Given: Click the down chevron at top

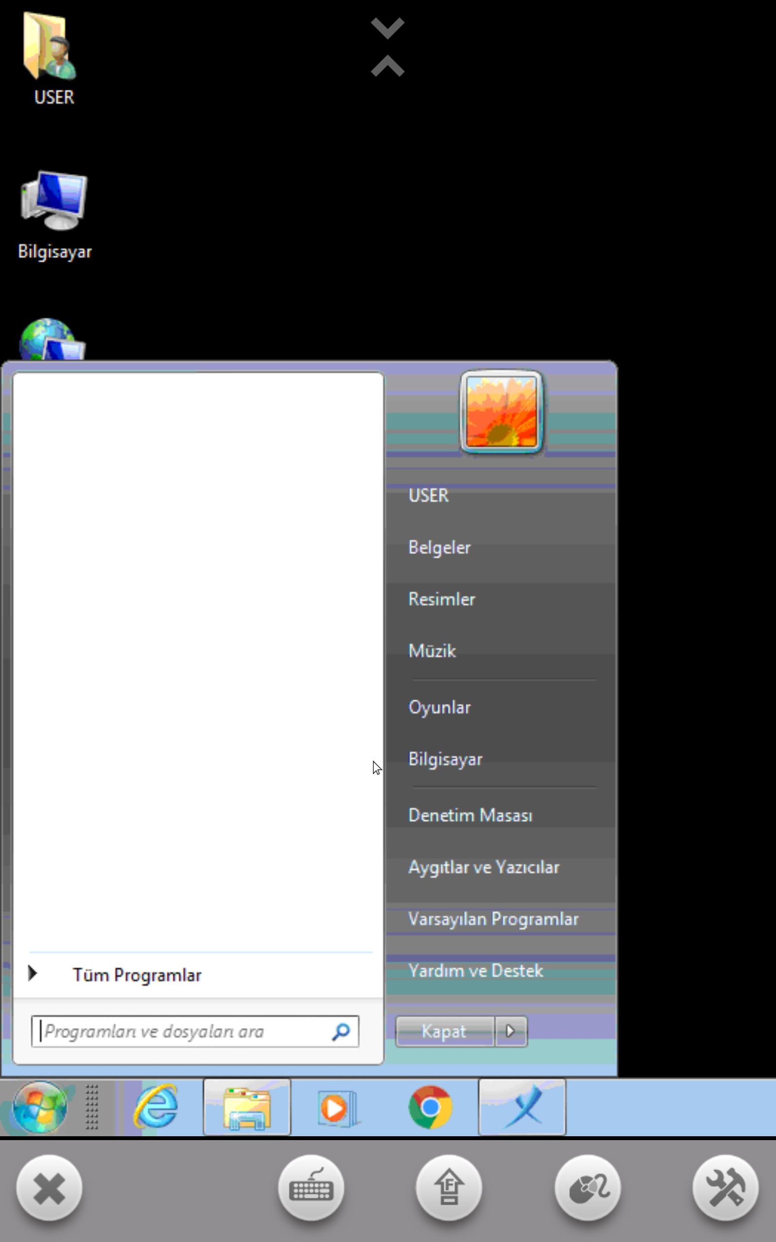Looking at the screenshot, I should click(388, 28).
